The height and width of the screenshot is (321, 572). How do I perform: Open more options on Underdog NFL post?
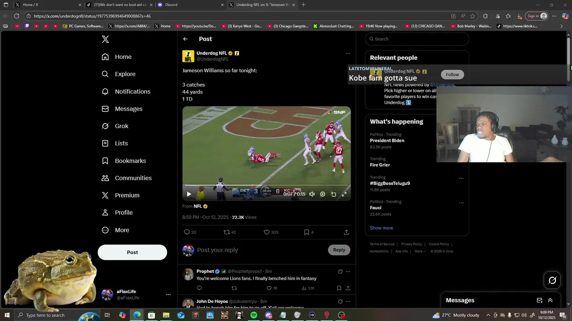point(348,53)
